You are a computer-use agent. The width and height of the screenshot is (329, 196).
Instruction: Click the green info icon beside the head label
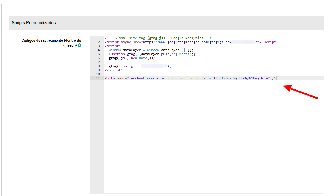click(x=79, y=45)
